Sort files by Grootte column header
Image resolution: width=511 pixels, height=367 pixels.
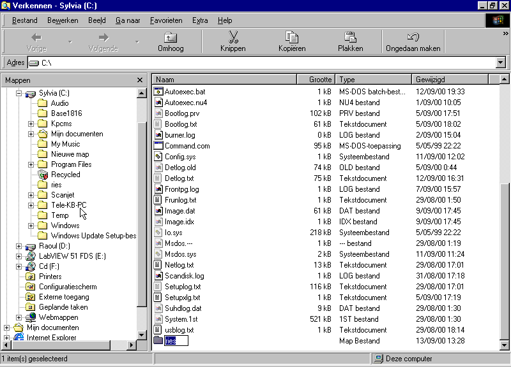click(x=316, y=80)
